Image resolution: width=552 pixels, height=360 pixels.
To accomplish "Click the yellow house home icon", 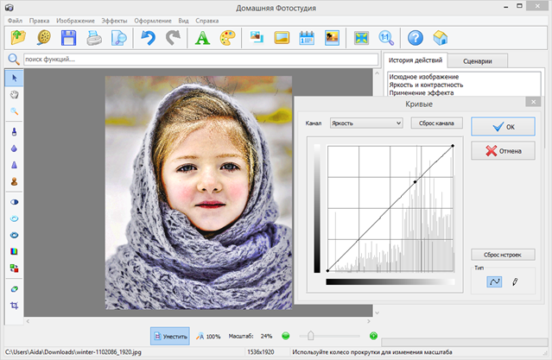I will coord(441,38).
